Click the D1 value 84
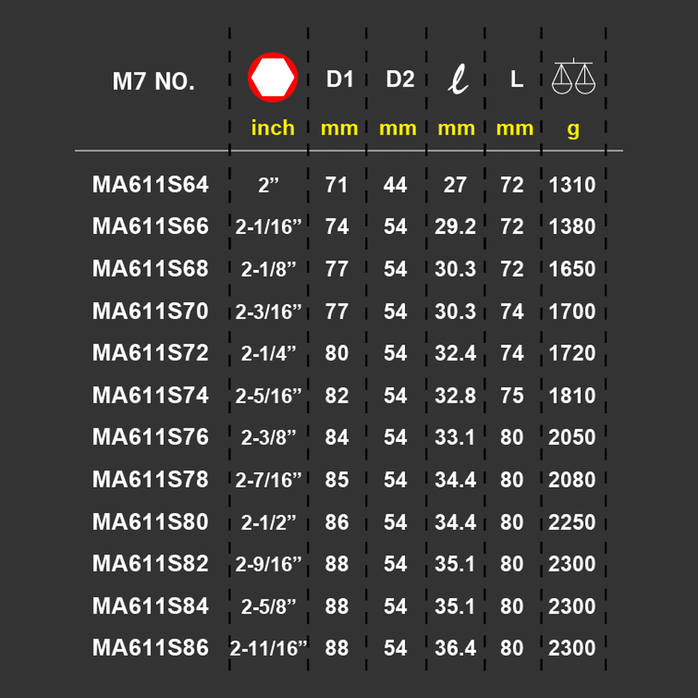Screen dimensions: 698x698 [x=336, y=437]
